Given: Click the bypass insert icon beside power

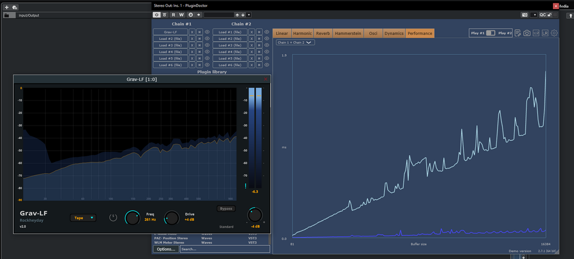Looking at the screenshot, I should [x=164, y=15].
